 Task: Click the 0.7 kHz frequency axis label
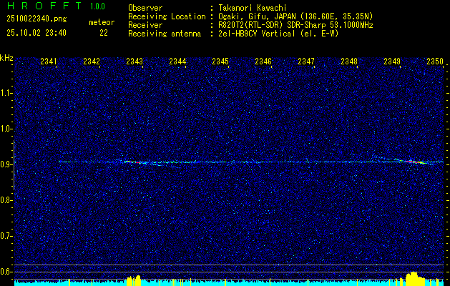coord(6,236)
